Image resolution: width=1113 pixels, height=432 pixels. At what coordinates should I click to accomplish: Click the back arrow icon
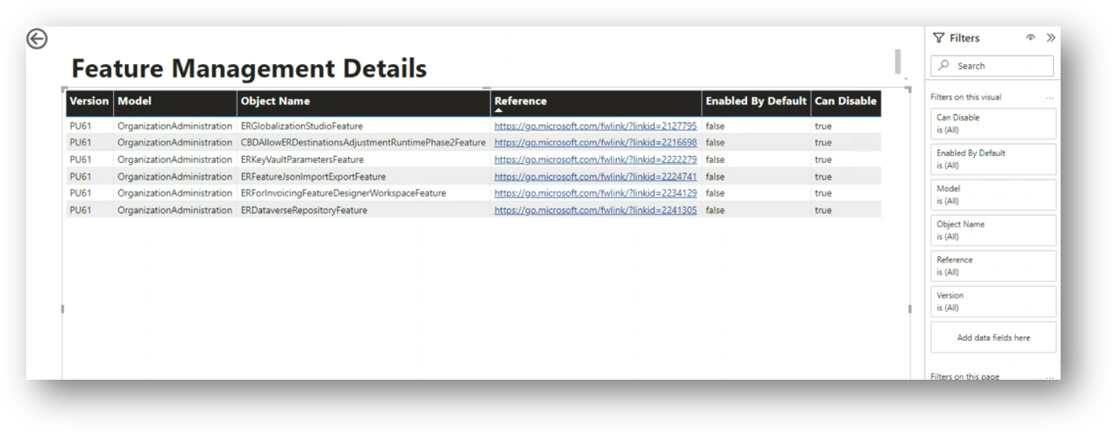tap(37, 39)
